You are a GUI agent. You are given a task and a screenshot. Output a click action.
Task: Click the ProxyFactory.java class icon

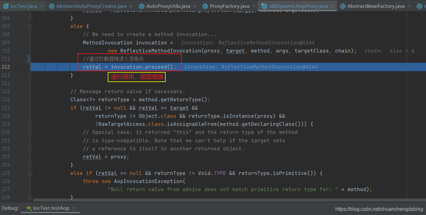click(205, 6)
